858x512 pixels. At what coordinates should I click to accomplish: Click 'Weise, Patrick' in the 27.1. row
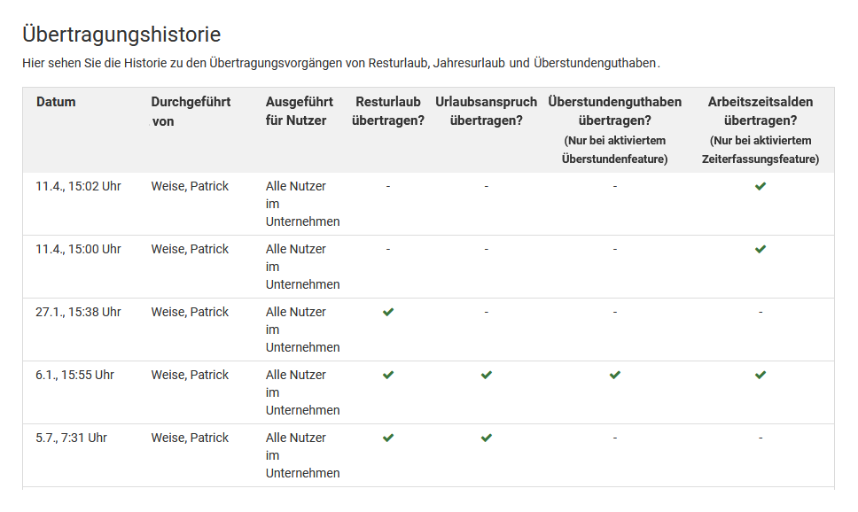(190, 312)
